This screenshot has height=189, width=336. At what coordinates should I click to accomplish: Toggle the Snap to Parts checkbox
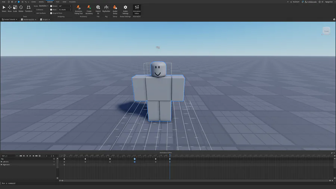click(51, 13)
